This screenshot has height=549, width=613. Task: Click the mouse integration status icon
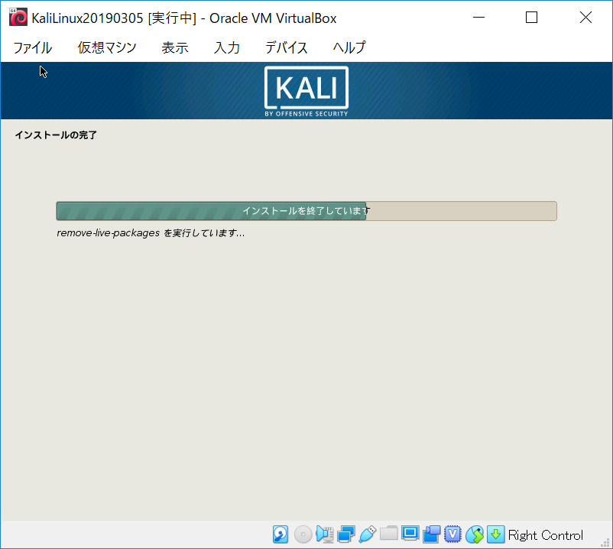474,534
